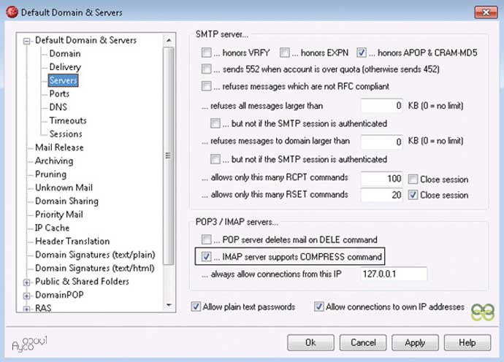Disable Allow plain text passwords
The width and height of the screenshot is (504, 362).
point(196,307)
